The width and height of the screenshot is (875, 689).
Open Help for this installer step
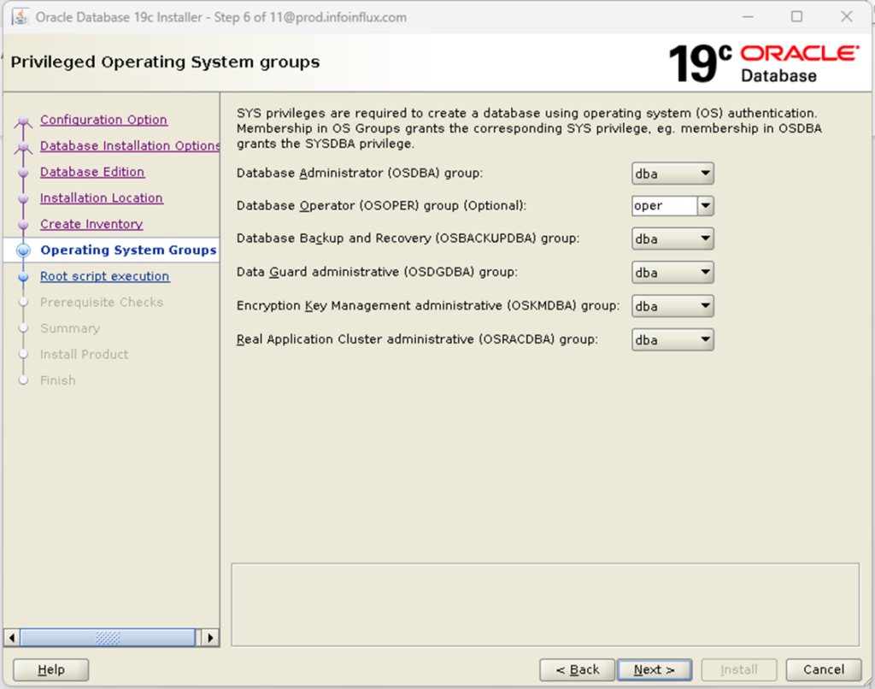pos(50,669)
